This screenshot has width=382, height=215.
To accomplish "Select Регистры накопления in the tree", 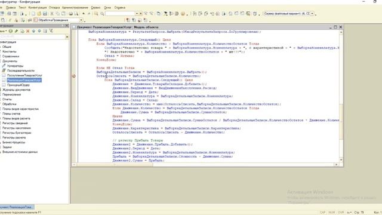I will 17,128.
